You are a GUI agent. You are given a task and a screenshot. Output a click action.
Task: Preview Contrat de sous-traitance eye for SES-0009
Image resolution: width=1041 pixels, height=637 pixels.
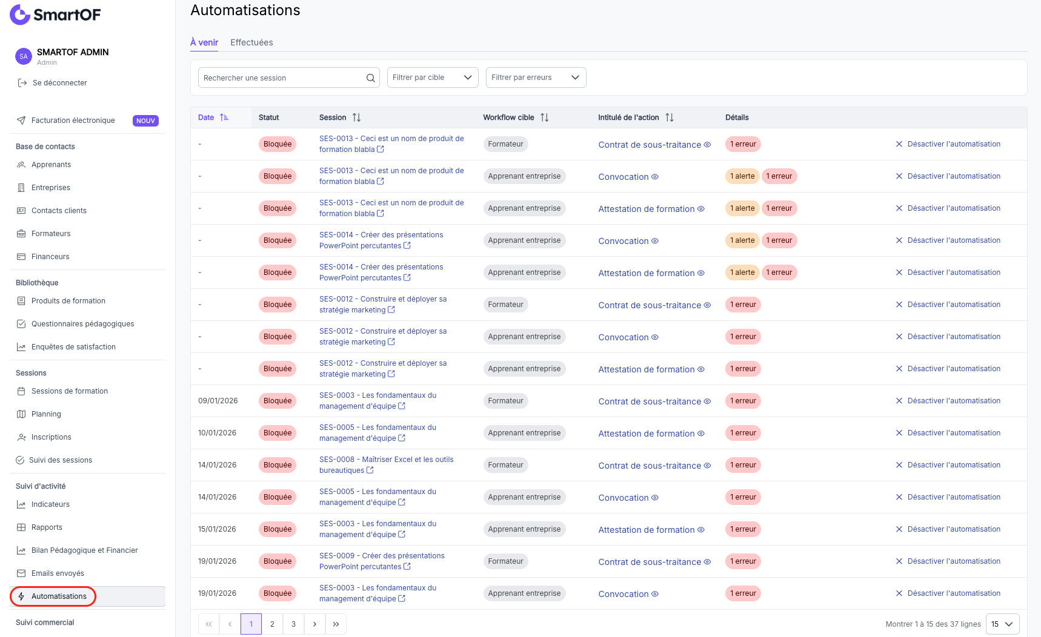point(707,562)
